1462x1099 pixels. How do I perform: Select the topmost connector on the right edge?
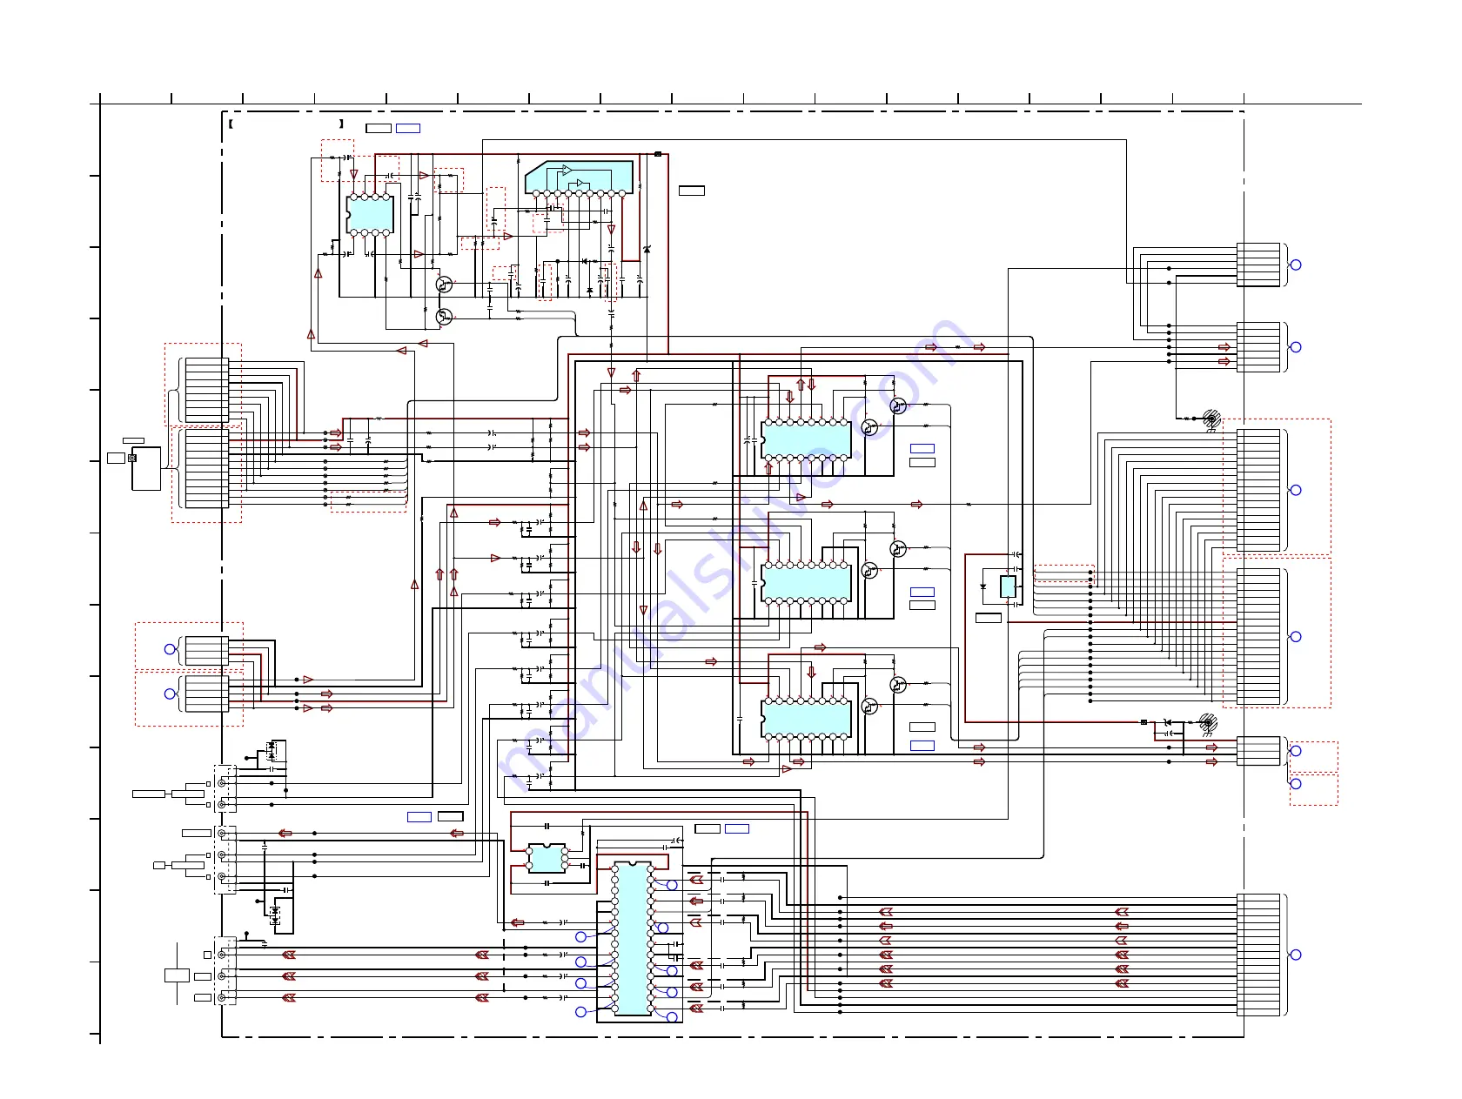[1258, 265]
